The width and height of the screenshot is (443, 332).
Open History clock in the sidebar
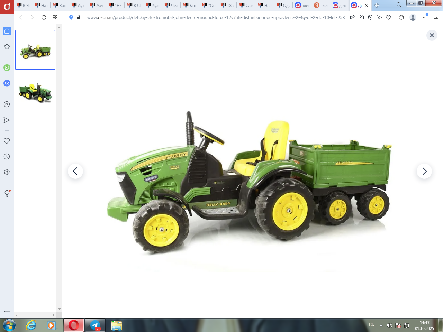pyautogui.click(x=7, y=157)
